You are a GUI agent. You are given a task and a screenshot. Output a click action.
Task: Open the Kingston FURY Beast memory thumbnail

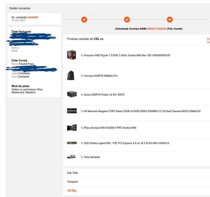click(x=72, y=111)
